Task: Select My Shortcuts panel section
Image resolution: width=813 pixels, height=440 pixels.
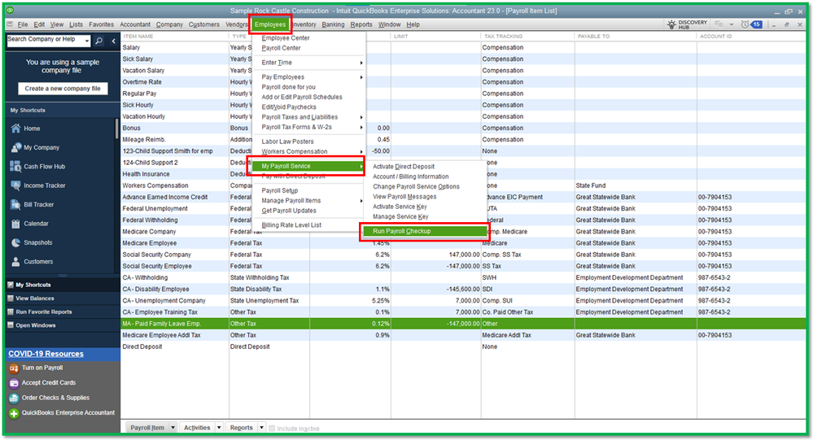Action: (x=62, y=285)
